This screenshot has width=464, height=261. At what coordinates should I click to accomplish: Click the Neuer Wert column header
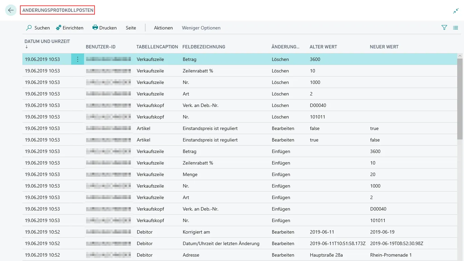coord(384,47)
